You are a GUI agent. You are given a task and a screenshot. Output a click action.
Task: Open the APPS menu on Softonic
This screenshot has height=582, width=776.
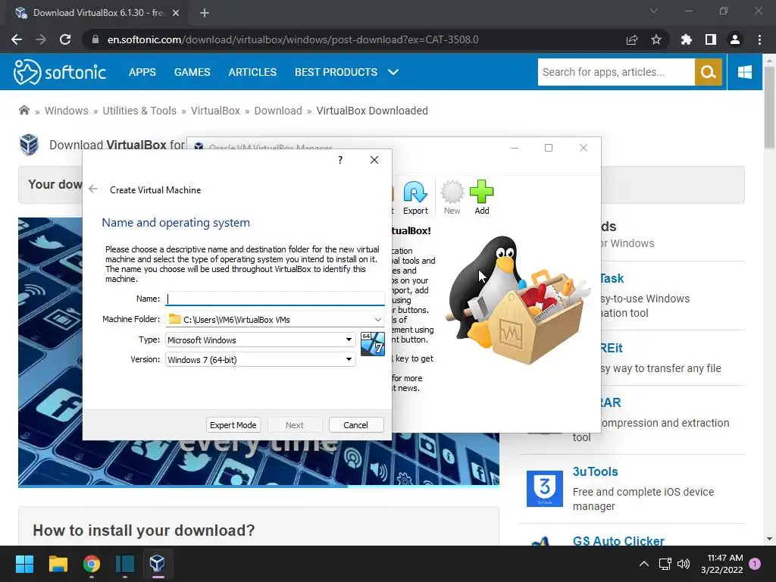[142, 72]
